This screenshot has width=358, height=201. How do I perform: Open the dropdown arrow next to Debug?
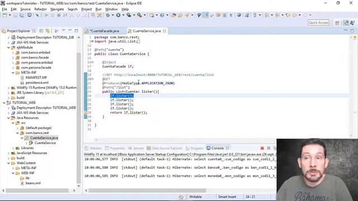(112, 15)
